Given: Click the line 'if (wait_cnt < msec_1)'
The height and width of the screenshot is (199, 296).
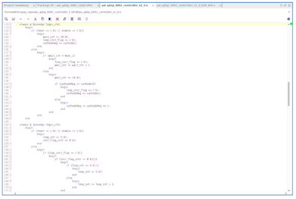Looking at the screenshot, I should tap(59, 56).
